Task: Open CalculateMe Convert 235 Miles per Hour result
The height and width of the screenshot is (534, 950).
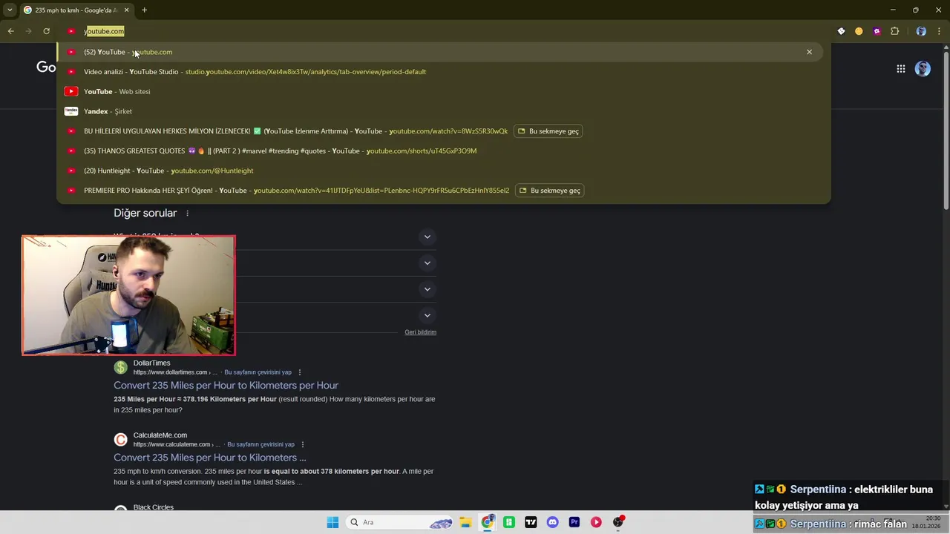Action: (x=209, y=458)
